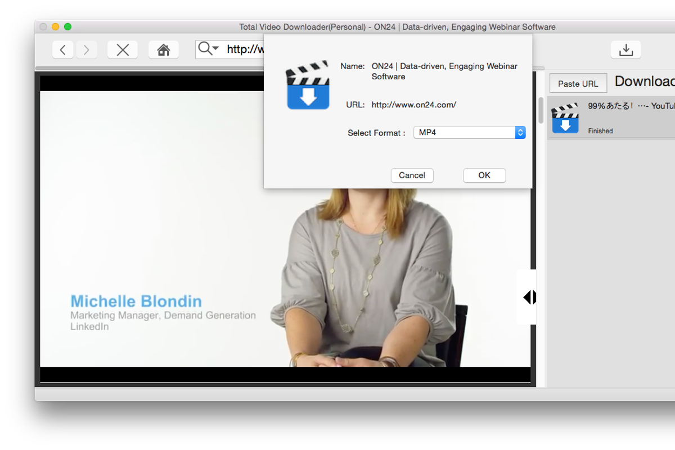This screenshot has width=675, height=450.
Task: Confirm the download with OK
Action: point(484,175)
